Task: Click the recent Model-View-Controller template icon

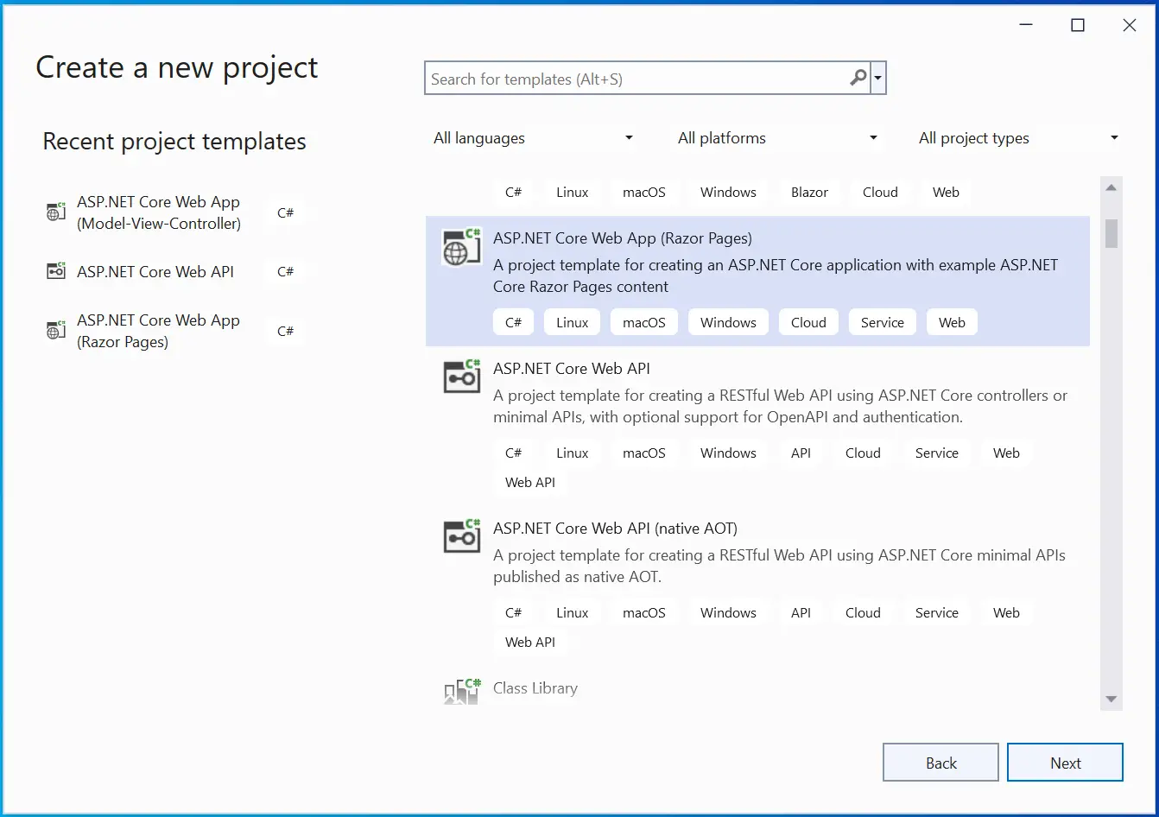Action: coord(56,212)
